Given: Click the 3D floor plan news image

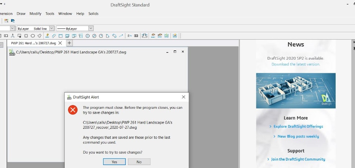Looking at the screenshot, I should click(296, 91).
